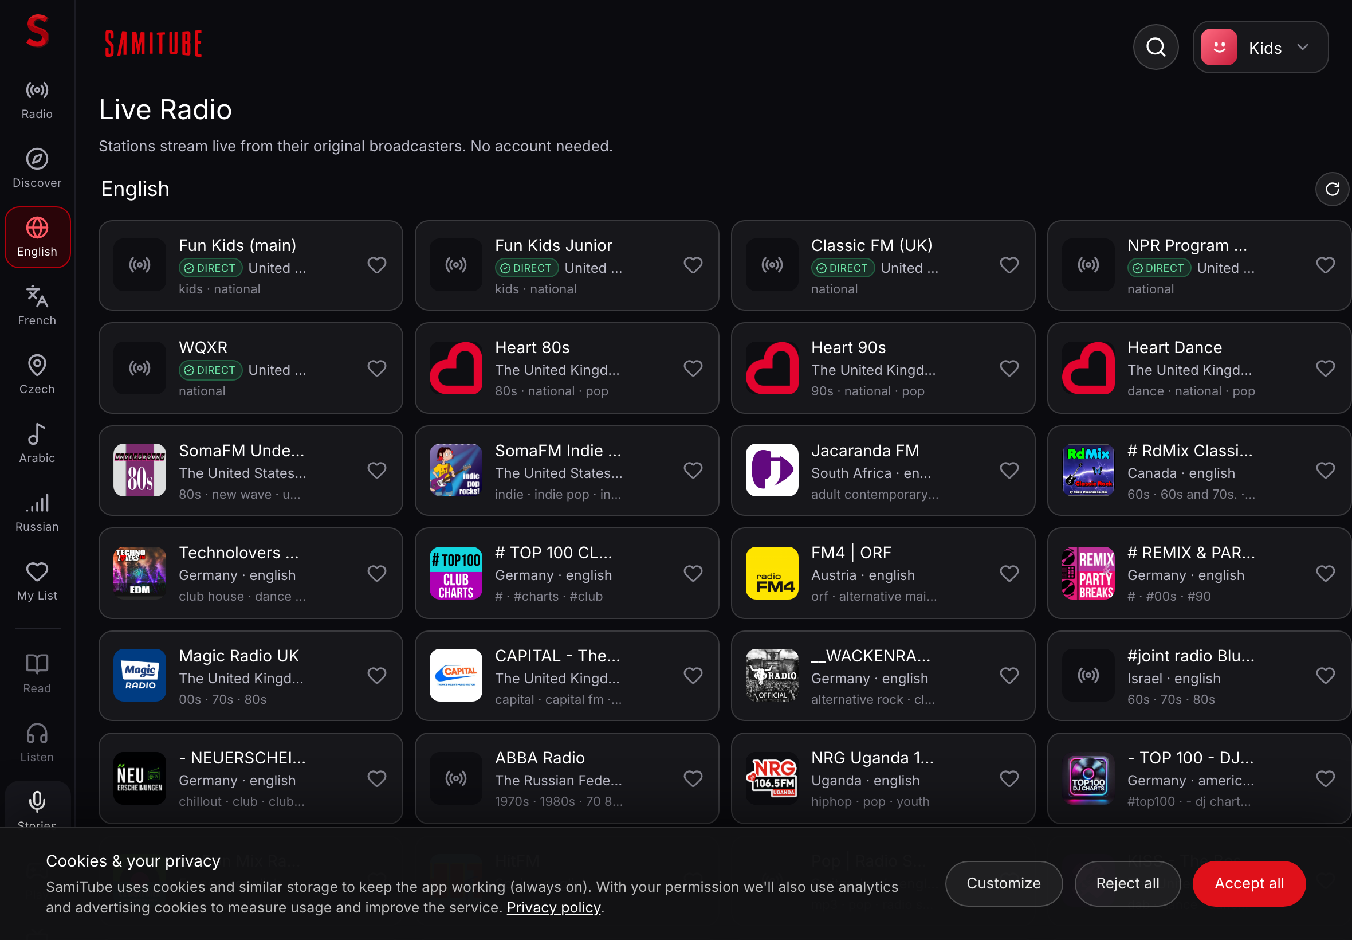Click Remix Party Breaks thumbnail
This screenshot has height=940, width=1352.
(1088, 573)
